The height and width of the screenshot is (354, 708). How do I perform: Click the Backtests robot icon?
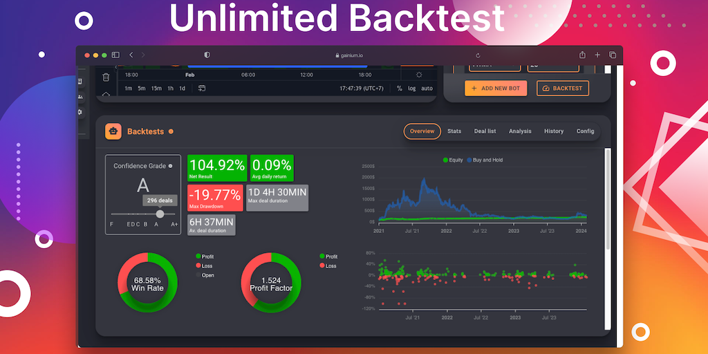pyautogui.click(x=113, y=131)
